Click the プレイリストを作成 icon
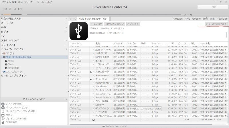 (x=3, y=119)
